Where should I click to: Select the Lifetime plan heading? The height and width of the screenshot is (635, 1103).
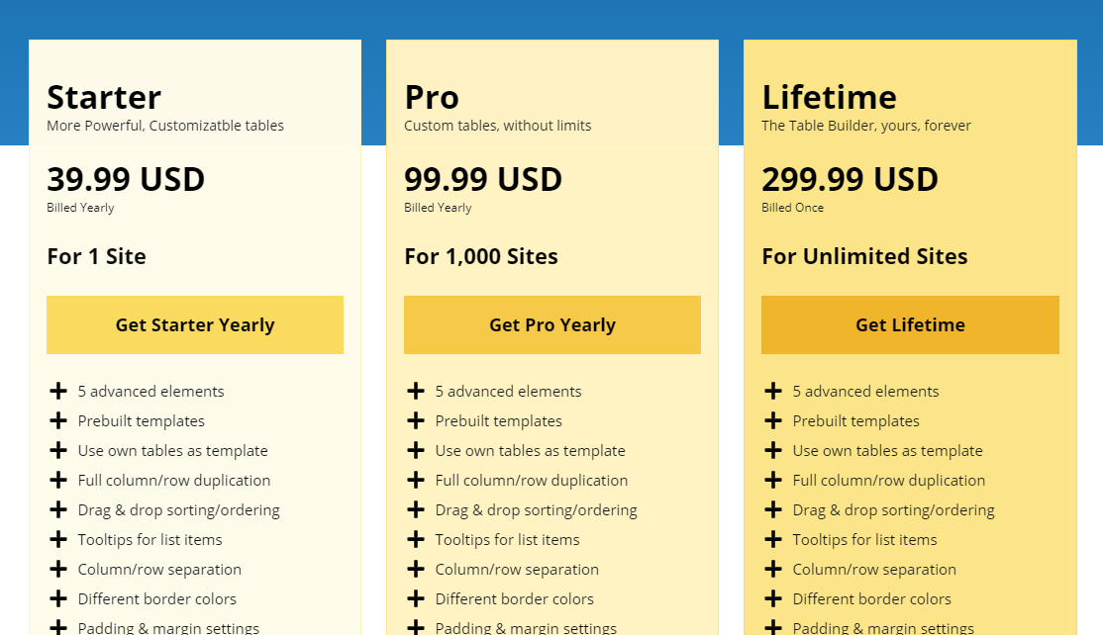(830, 97)
